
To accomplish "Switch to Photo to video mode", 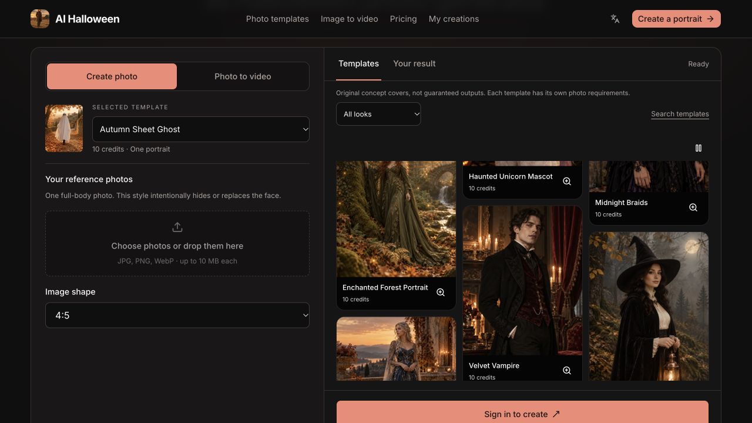I will pos(243,76).
